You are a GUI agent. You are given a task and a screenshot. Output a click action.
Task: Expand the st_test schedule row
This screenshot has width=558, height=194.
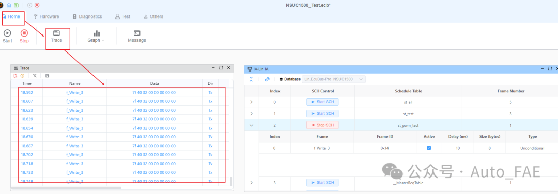252,114
